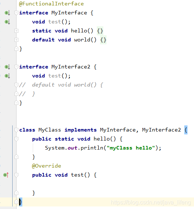Screen dimensions: 194x209
Task: Click the MyInterface name in its interface declaration
Action: (x=69, y=13)
